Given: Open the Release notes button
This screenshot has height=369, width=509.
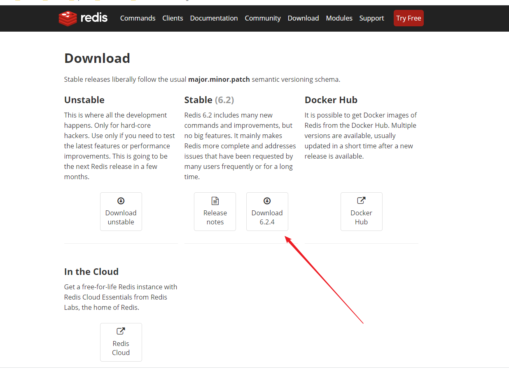Looking at the screenshot, I should pyautogui.click(x=215, y=212).
